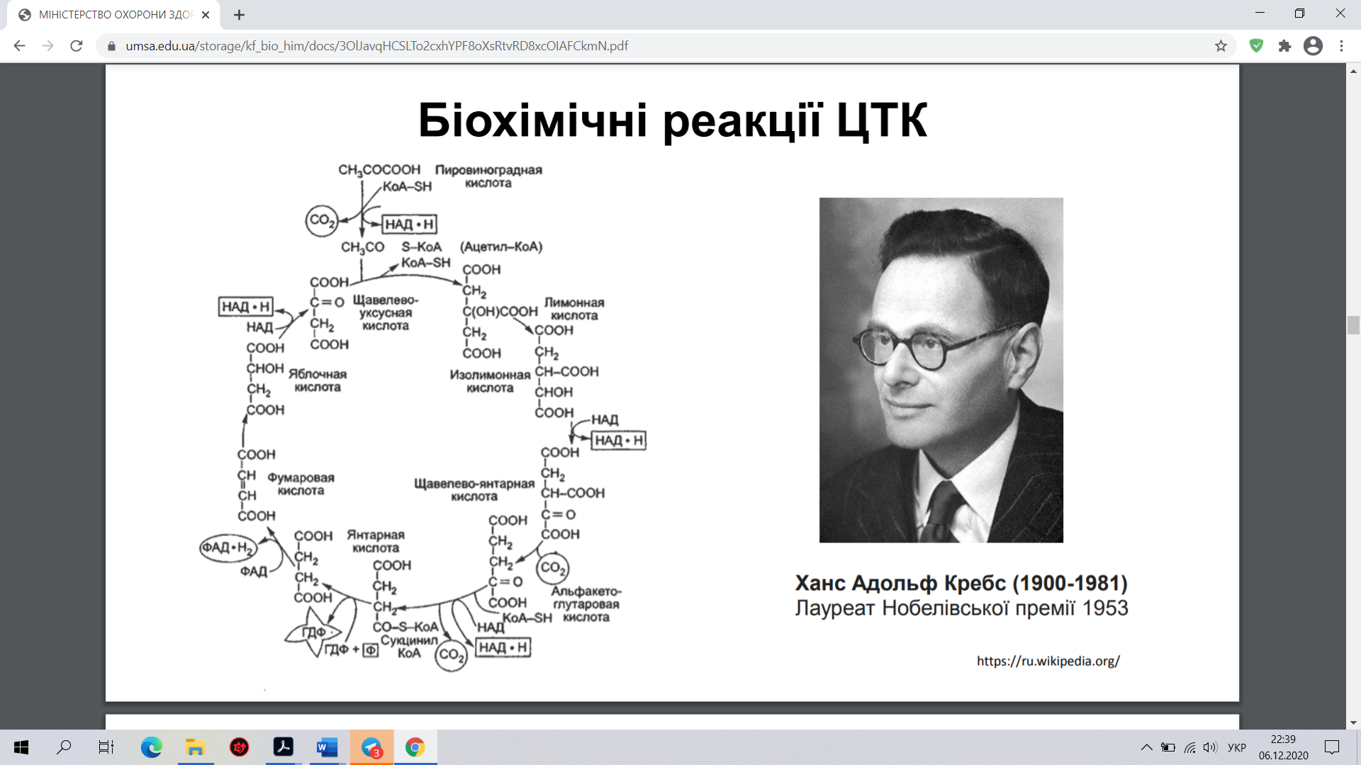Image resolution: width=1361 pixels, height=765 pixels.
Task: Reload the PDF page
Action: pyautogui.click(x=77, y=46)
